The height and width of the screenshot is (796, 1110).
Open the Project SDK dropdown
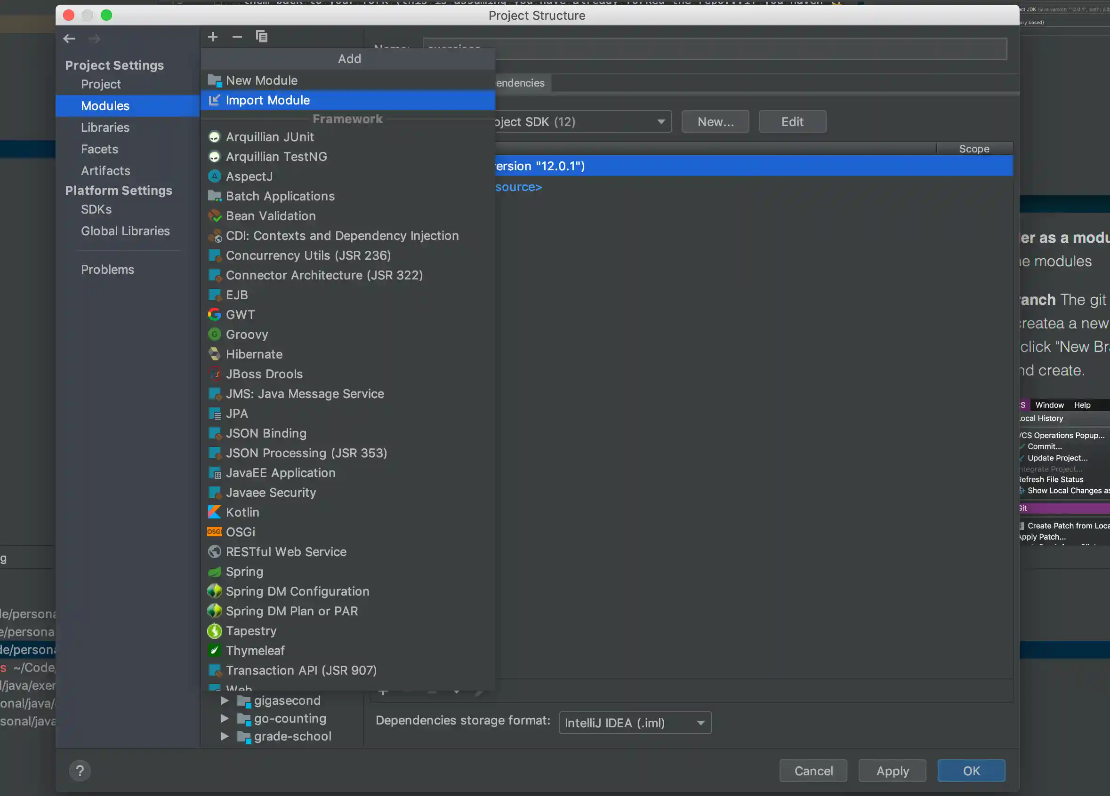click(661, 121)
